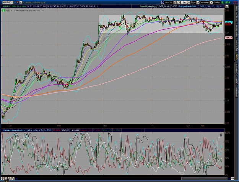The width and height of the screenshot is (239, 182).
Task: Click the ADX (10) study label
Action: [66, 130]
